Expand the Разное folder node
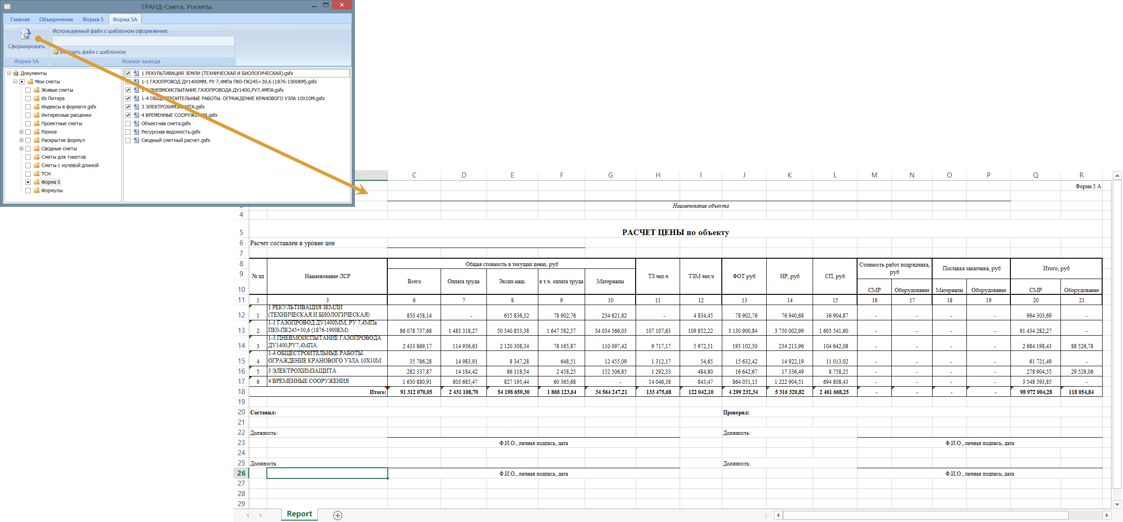 pos(21,132)
